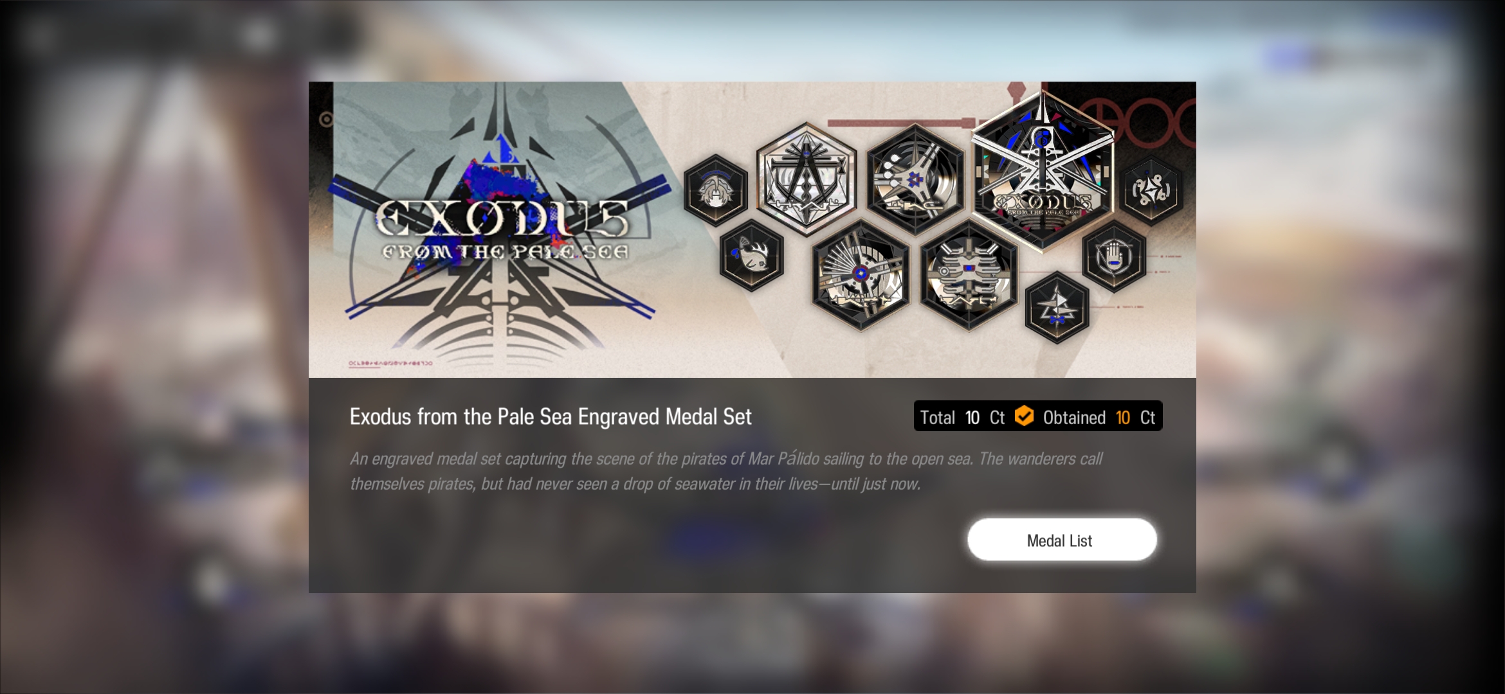The width and height of the screenshot is (1505, 694).
Task: Select the character portrait hexagon medal
Action: (x=716, y=190)
